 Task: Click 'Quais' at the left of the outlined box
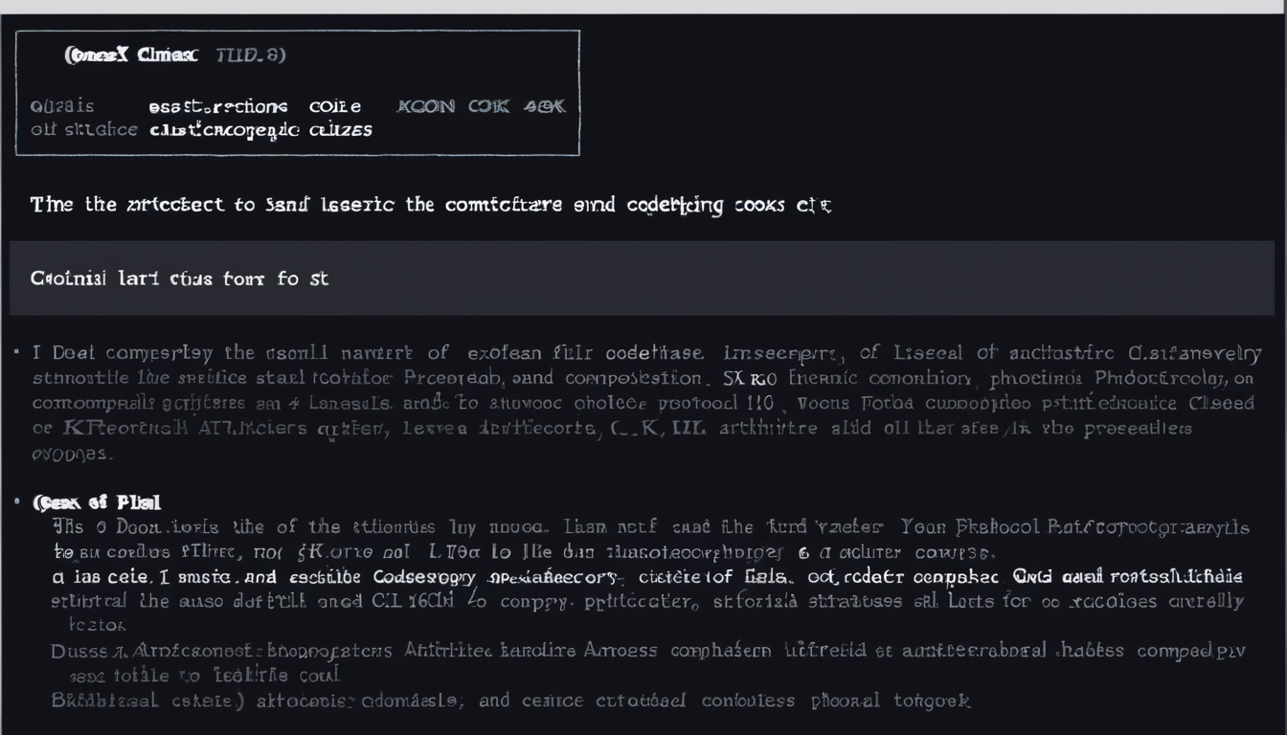[x=62, y=106]
